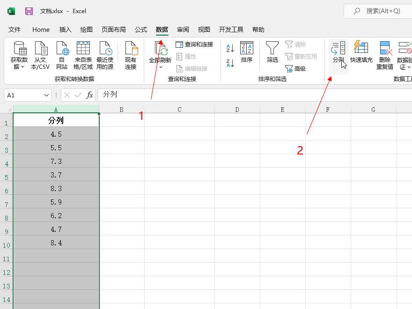Click the Sort A to Z ascending icon
The width and height of the screenshot is (412, 309).
pos(230,48)
